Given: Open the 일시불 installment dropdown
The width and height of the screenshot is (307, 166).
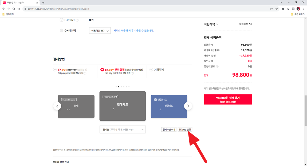Looking at the screenshot, I should coord(123,129).
